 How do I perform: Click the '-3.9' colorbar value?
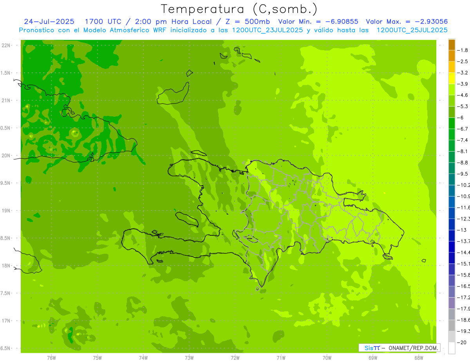coord(463,84)
